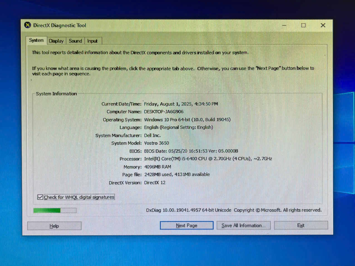Click the green loading progress bar
The width and height of the screenshot is (355, 266).
[x=55, y=210]
